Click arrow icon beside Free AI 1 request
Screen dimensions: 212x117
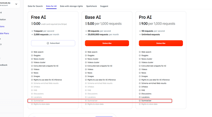coord(32,31)
